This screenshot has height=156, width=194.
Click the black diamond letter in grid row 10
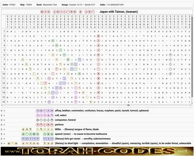171,74
